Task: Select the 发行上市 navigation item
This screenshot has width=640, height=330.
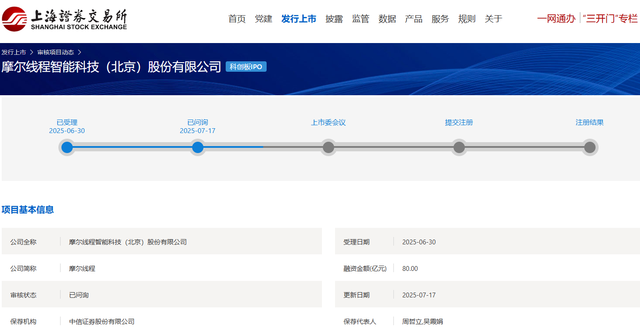Action: pos(299,19)
